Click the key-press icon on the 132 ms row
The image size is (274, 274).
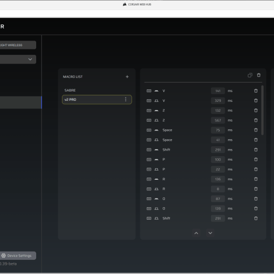pyautogui.click(x=156, y=111)
